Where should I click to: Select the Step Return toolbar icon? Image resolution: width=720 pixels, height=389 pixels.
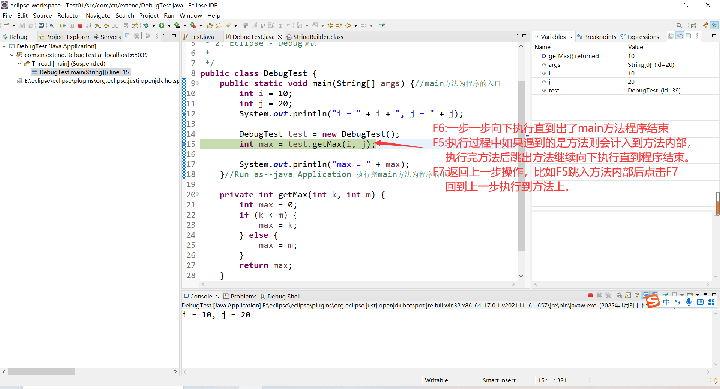click(x=115, y=25)
